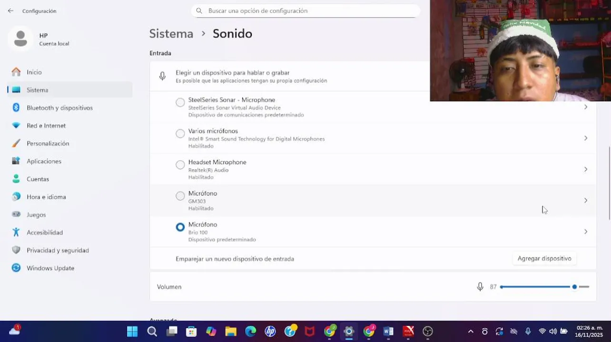Click the Aplicaciones icon in the sidebar

tap(16, 161)
